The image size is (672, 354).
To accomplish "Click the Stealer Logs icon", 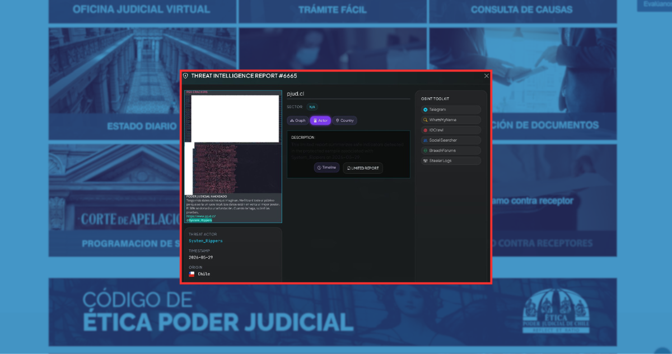I will pyautogui.click(x=426, y=161).
